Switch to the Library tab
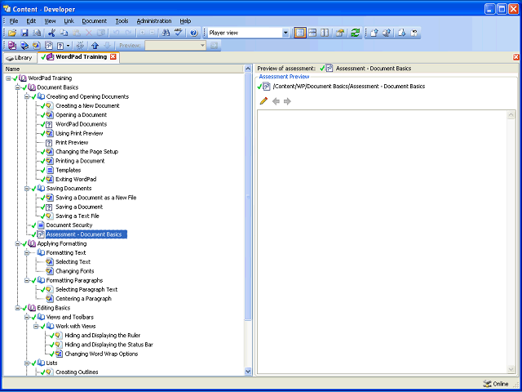Image resolution: width=522 pixels, height=392 pixels. [x=20, y=58]
